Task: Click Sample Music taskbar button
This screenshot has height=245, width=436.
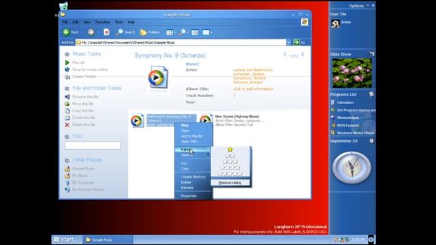Action: (x=108, y=240)
